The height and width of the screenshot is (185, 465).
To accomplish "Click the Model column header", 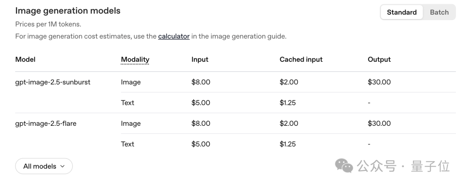I will [x=25, y=59].
